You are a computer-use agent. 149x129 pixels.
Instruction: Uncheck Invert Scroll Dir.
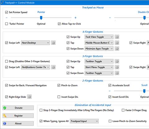[110, 97]
